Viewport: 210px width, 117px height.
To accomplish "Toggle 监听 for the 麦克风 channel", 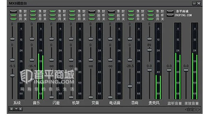I will pyautogui.click(x=151, y=15).
